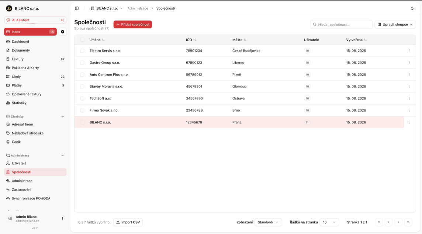The height and width of the screenshot is (234, 422).
Task: Change rows per page dropdown
Action: click(329, 222)
